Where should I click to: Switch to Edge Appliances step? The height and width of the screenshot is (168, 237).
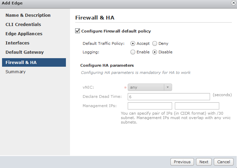pos(24,34)
